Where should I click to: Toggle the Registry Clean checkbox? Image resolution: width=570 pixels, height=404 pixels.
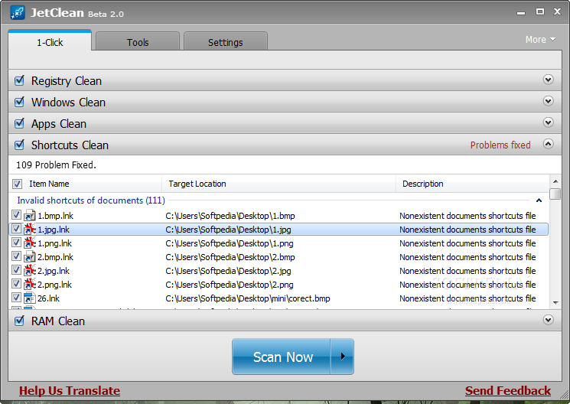click(19, 80)
